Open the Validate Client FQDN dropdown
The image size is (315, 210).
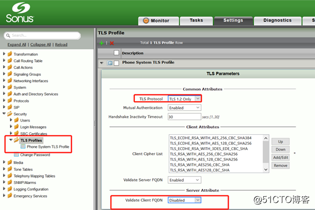click(x=184, y=200)
